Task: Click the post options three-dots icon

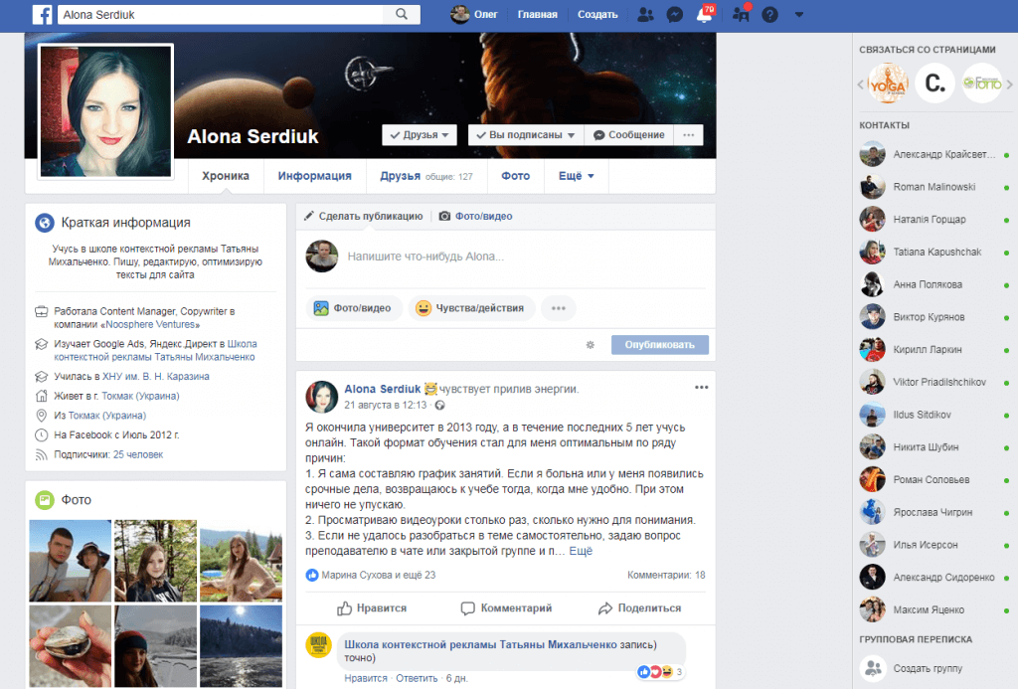Action: pyautogui.click(x=702, y=387)
